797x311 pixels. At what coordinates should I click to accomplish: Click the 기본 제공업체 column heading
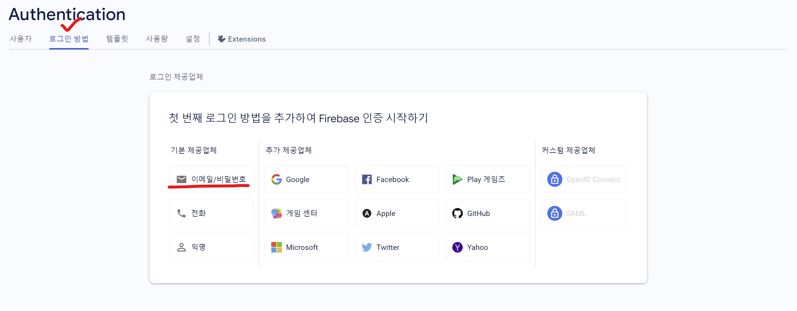[x=194, y=150]
